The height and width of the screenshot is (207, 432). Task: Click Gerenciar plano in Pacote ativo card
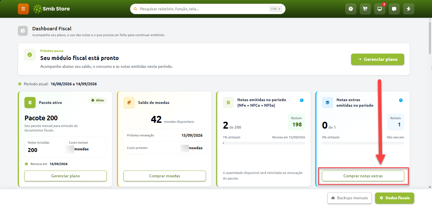[66, 176]
